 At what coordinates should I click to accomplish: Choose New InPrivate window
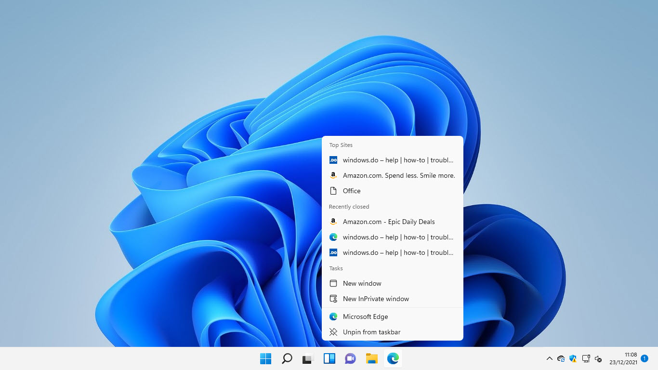coord(376,299)
